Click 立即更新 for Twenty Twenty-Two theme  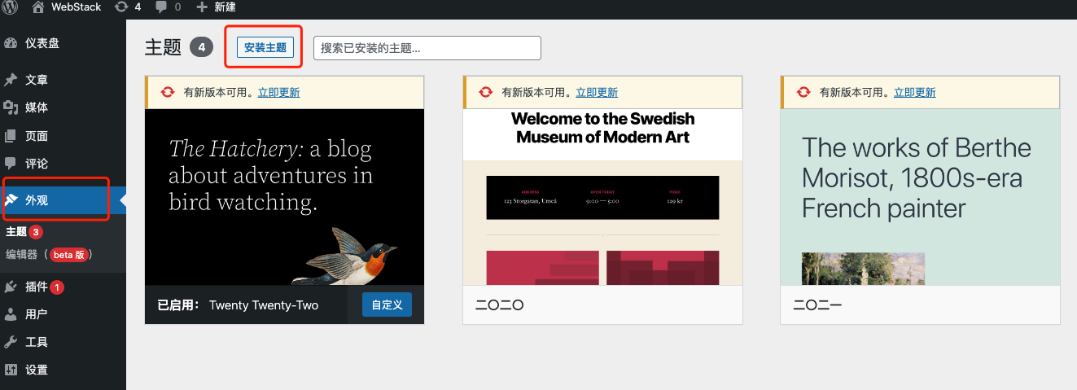279,92
